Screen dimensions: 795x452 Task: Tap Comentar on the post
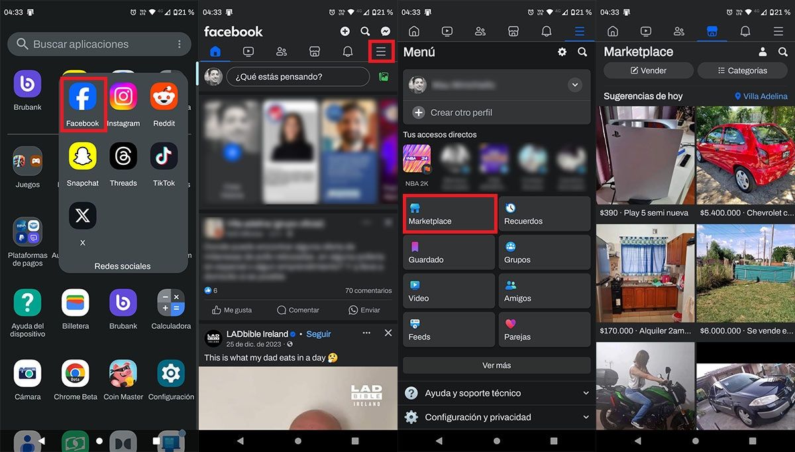(297, 310)
